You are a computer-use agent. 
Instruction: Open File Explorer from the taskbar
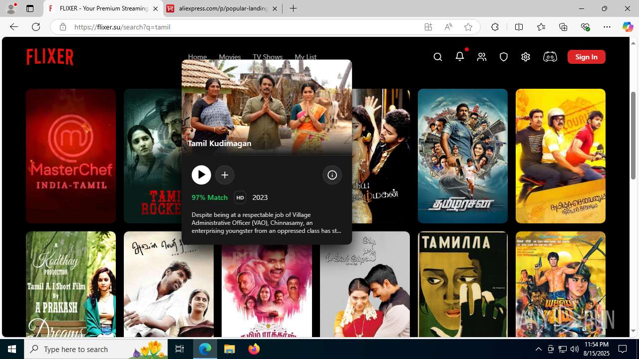(x=230, y=349)
